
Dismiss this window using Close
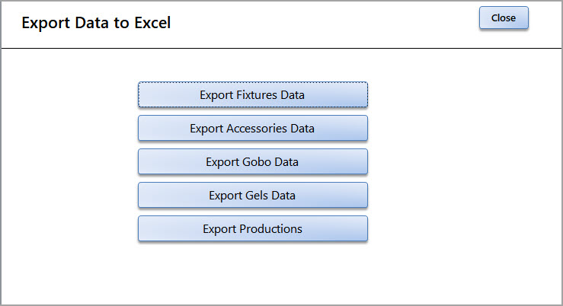pyautogui.click(x=504, y=18)
